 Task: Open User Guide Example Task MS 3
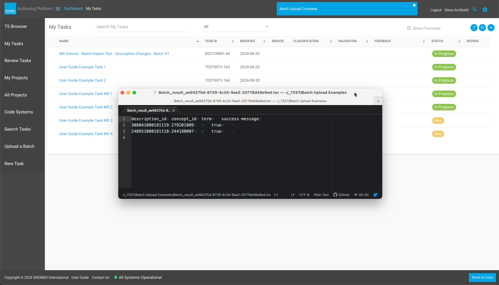[86, 121]
